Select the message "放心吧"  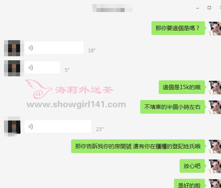192,166
